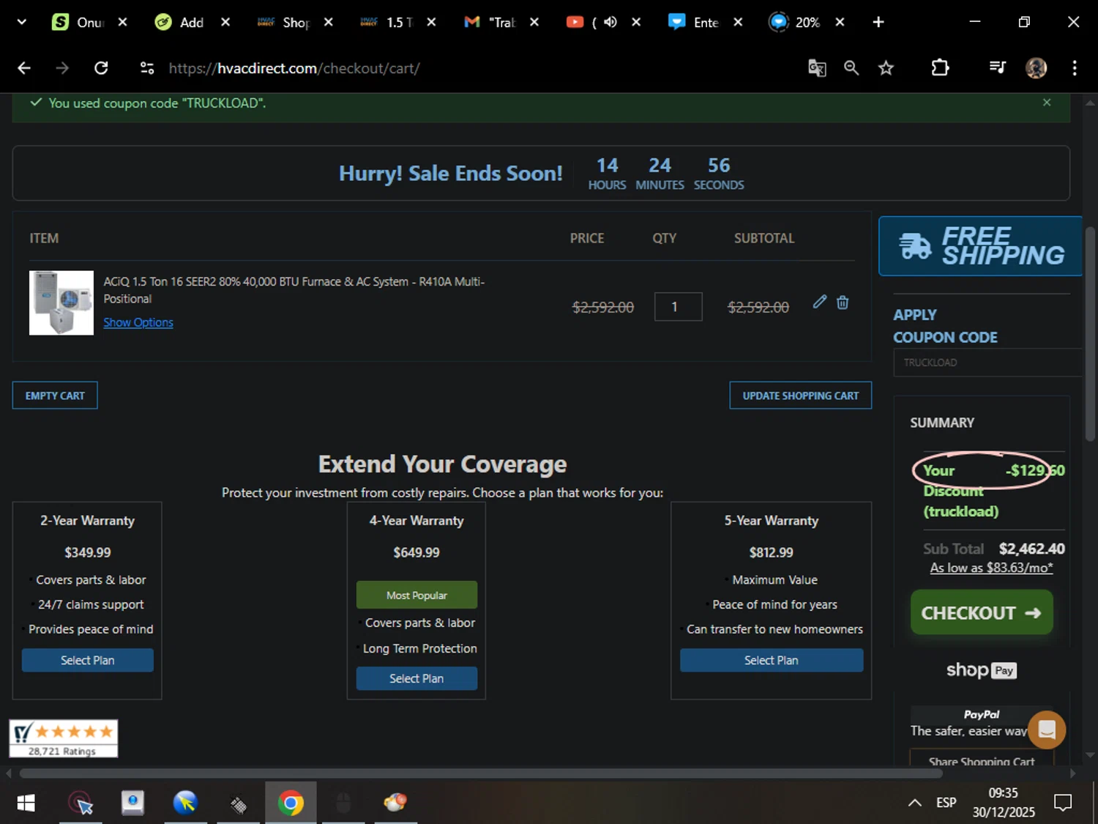The image size is (1098, 824).
Task: Pay with Shop Pay button
Action: click(982, 670)
